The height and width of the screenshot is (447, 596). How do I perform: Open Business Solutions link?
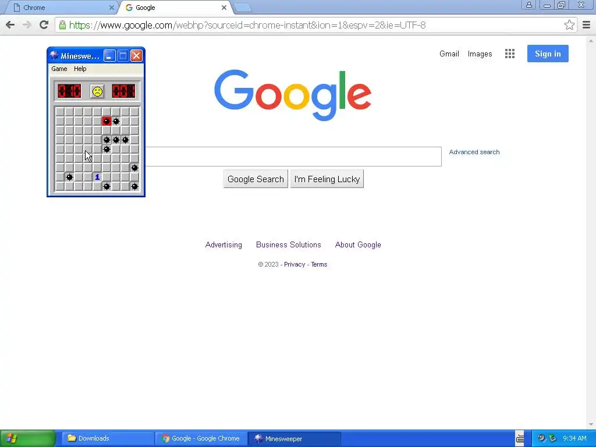click(289, 245)
